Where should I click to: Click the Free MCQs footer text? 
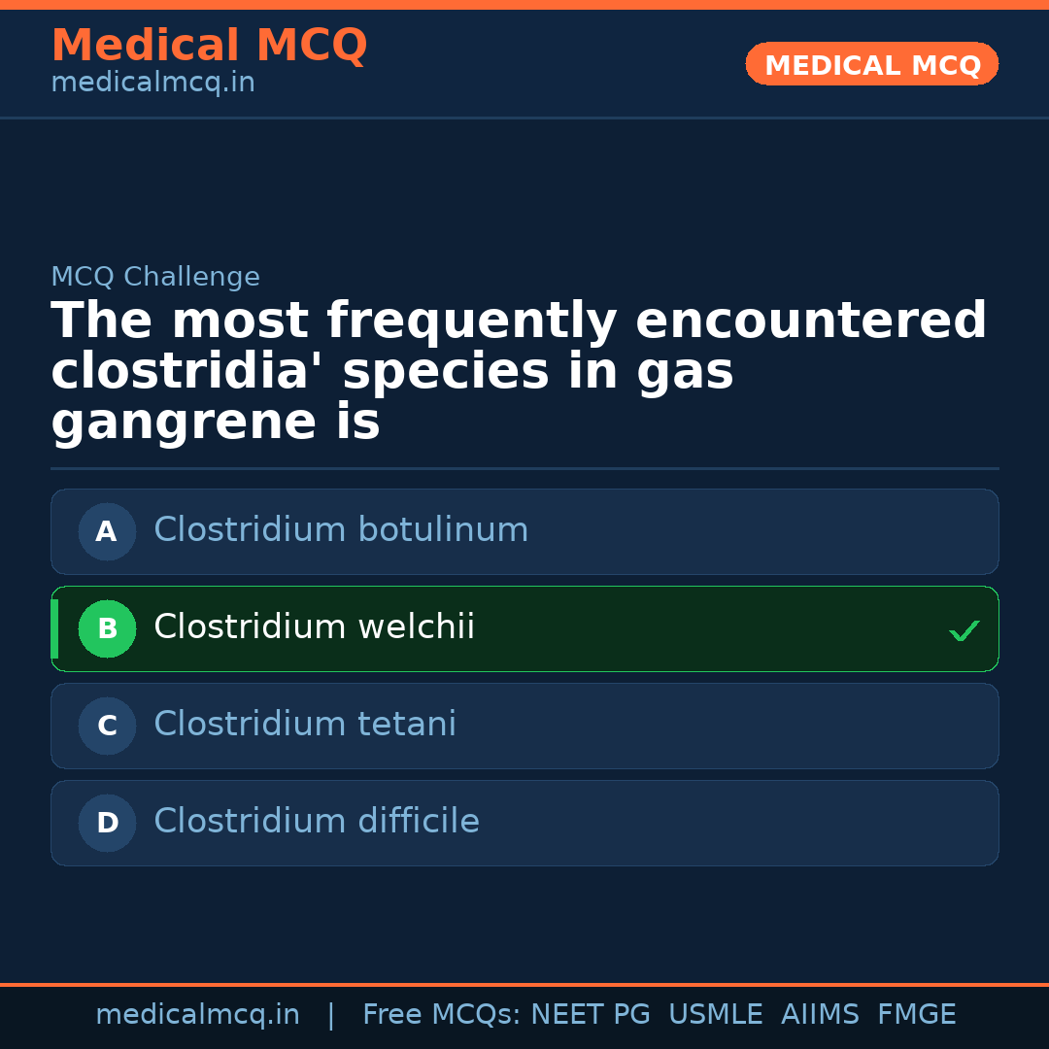pyautogui.click(x=441, y=1015)
